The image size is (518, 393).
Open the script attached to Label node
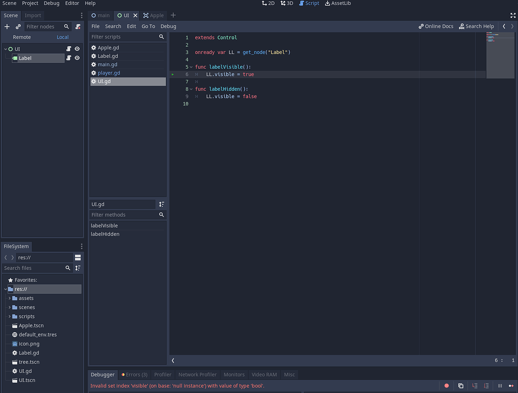(x=68, y=58)
